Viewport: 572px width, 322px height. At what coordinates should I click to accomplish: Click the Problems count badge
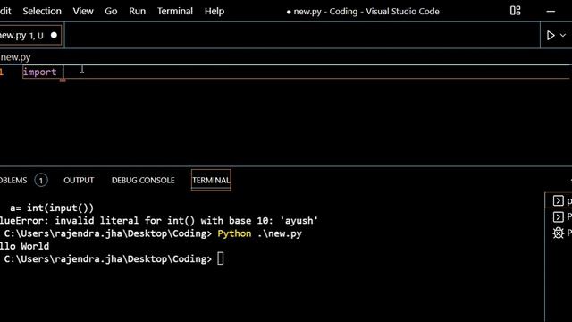click(41, 181)
